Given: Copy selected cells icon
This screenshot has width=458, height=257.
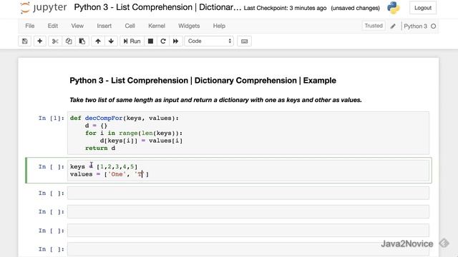Looking at the screenshot, I should pyautogui.click(x=69, y=41).
